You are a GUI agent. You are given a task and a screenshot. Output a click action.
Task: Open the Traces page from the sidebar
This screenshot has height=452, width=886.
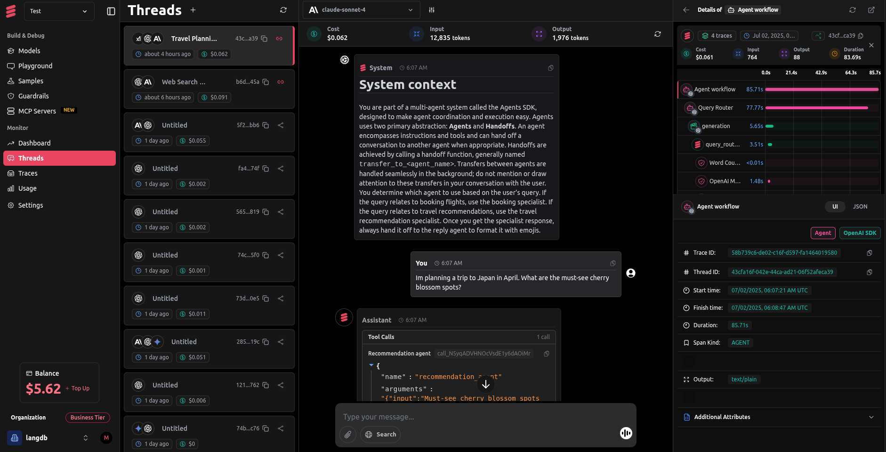[x=27, y=173]
